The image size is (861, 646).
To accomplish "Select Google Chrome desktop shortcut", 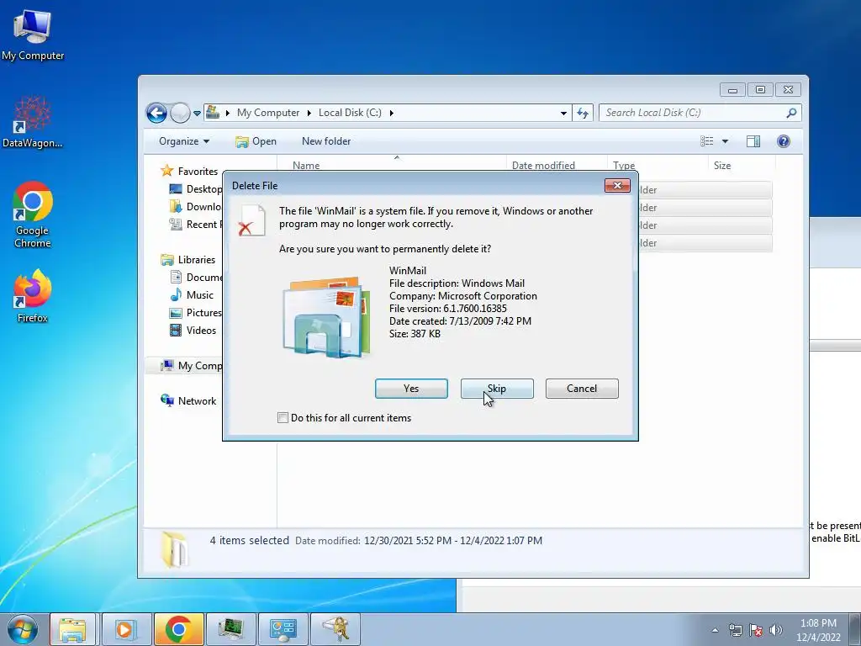I will click(x=33, y=214).
